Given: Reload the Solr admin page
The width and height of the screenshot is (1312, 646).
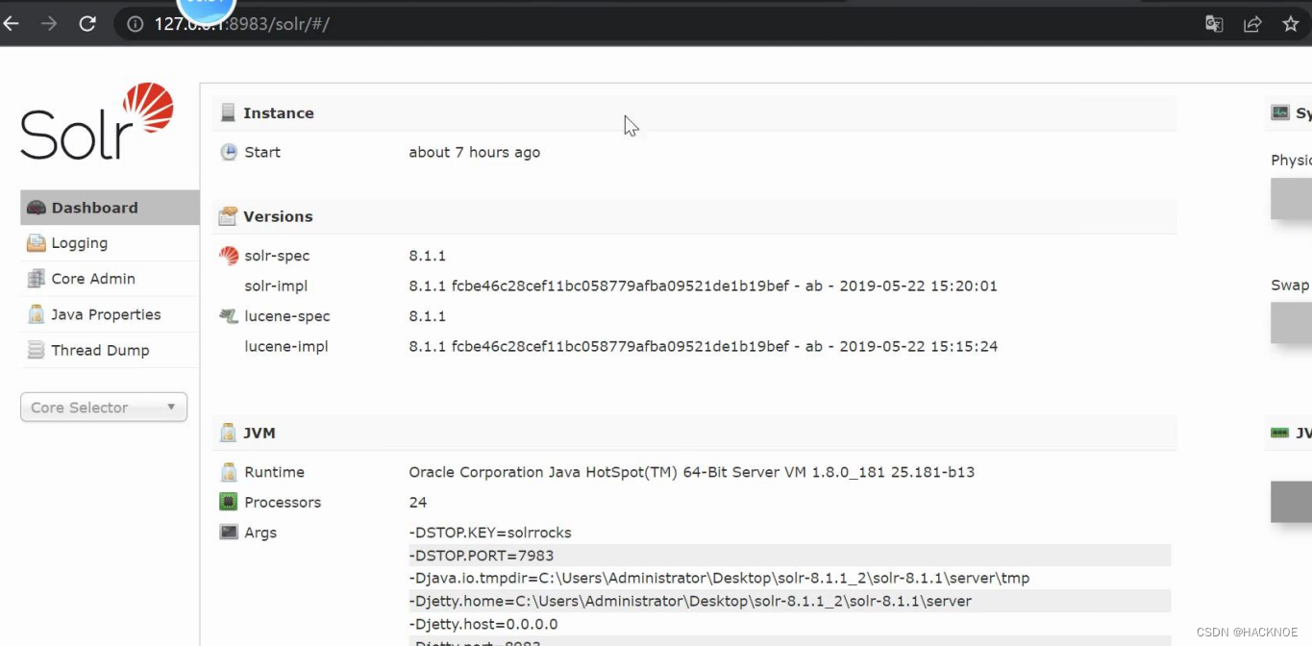Looking at the screenshot, I should point(87,24).
